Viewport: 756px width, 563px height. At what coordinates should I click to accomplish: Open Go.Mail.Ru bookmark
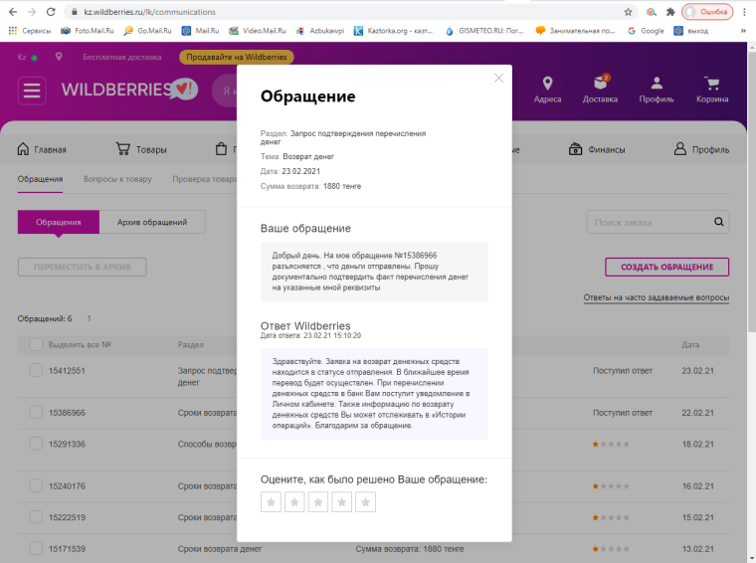[x=147, y=31]
